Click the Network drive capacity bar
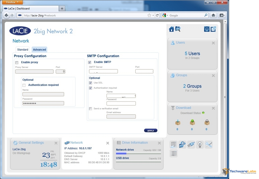Viewport: 259px width, 179px height. (x=138, y=153)
